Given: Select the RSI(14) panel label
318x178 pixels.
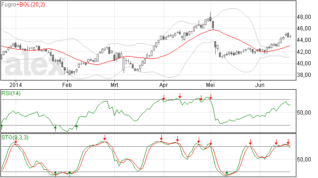Looking at the screenshot, I should coord(11,93).
